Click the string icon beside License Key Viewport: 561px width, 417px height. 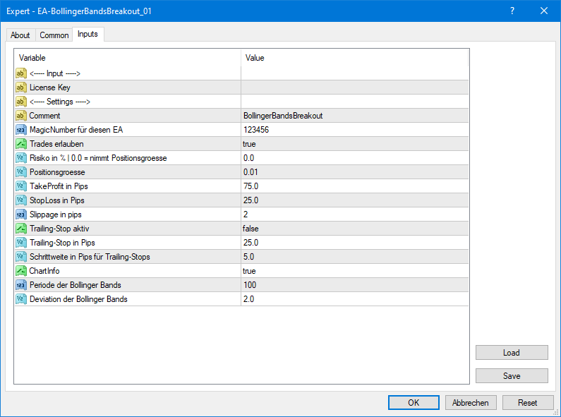tap(21, 87)
